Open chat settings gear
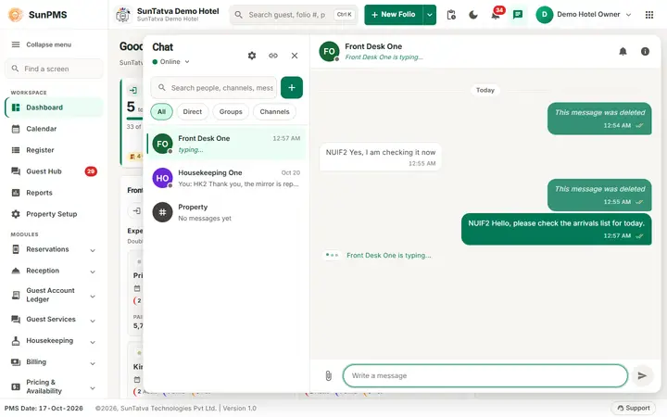This screenshot has width=667, height=417. (252, 56)
